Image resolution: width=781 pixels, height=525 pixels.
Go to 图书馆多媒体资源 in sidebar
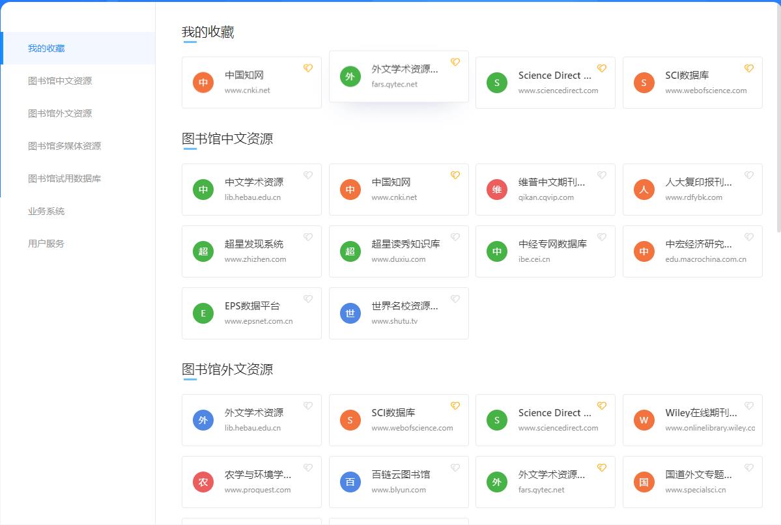tap(64, 146)
